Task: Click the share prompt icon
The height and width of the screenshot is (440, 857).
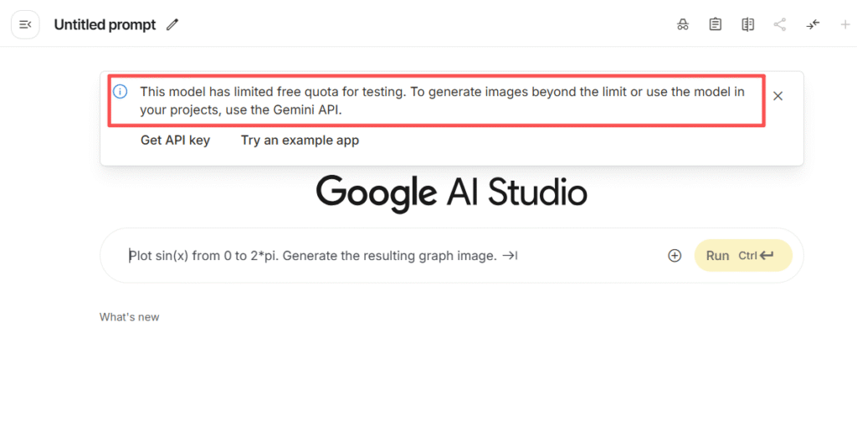Action: pyautogui.click(x=780, y=24)
